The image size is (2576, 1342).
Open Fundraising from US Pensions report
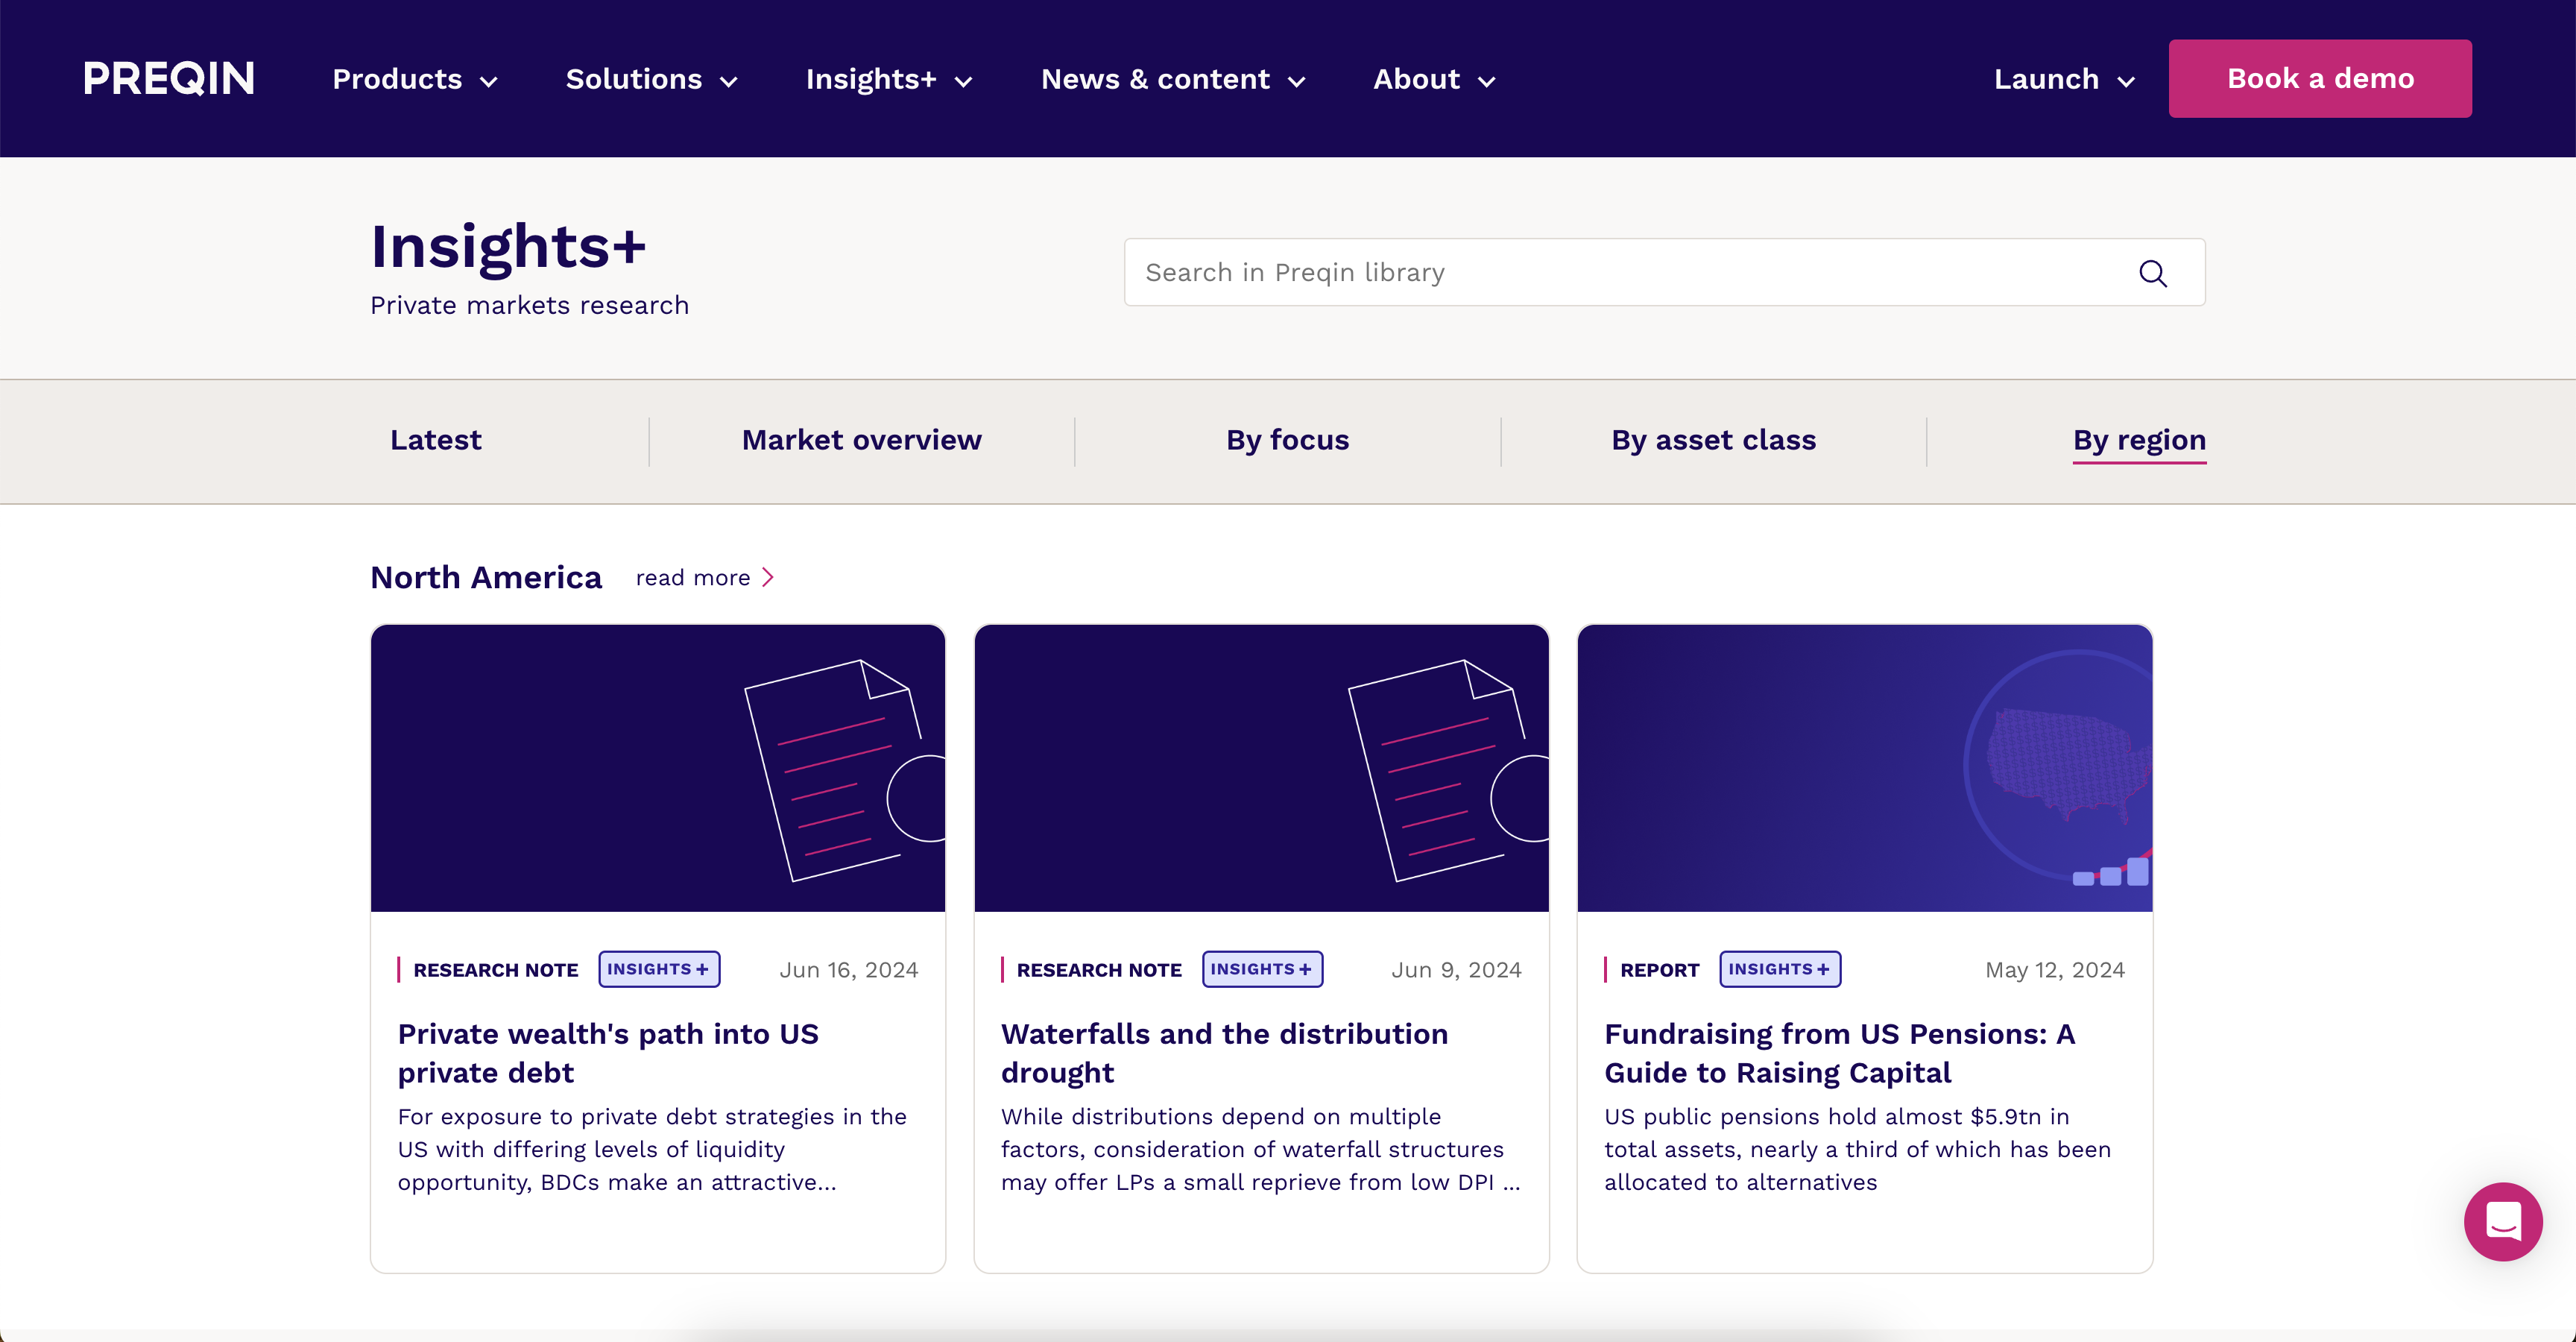[1840, 1053]
